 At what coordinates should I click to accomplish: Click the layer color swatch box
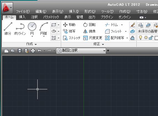coord(156,38)
